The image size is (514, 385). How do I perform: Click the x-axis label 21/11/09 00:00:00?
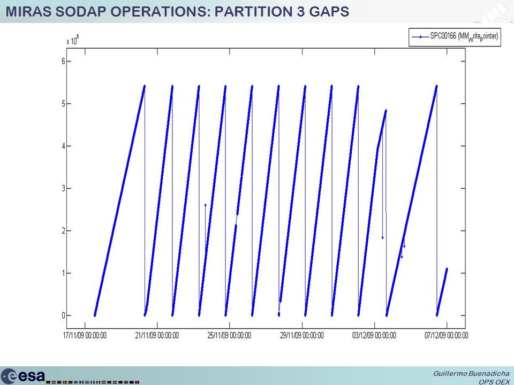(x=157, y=335)
